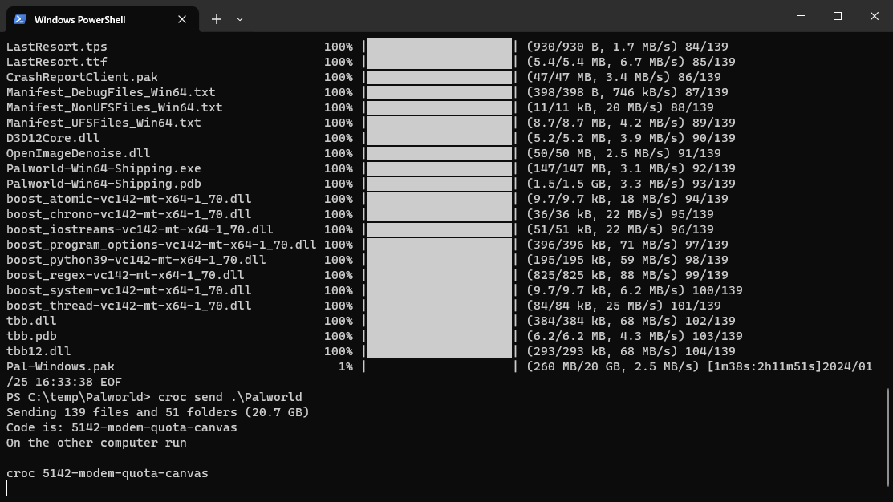This screenshot has width=893, height=502.
Task: Click Sending 139 files and 51 folders line
Action: [x=158, y=413]
